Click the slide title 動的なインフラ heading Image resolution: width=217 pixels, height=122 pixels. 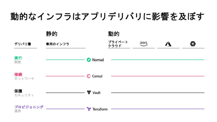tap(107, 17)
